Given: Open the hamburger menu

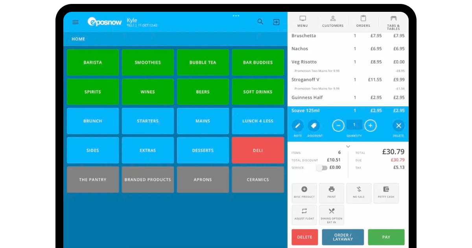Looking at the screenshot, I should coord(76,22).
